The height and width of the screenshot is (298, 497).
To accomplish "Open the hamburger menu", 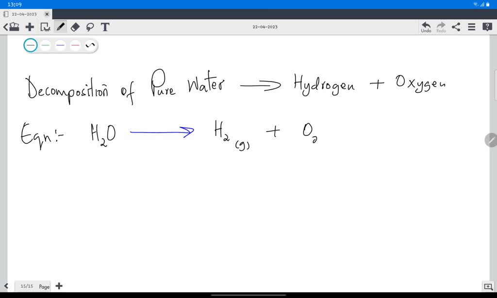I will click(x=471, y=27).
